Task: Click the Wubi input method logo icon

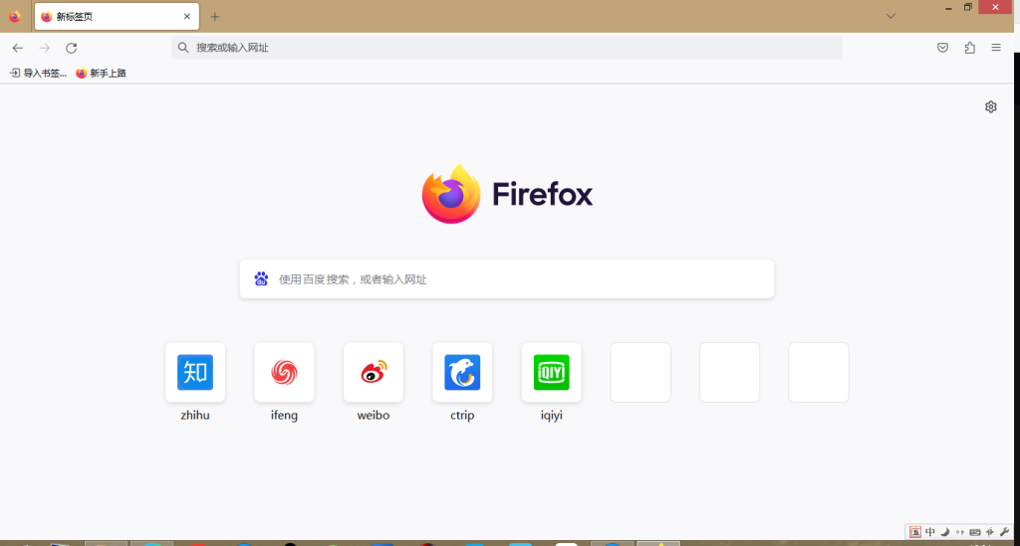Action: [915, 532]
